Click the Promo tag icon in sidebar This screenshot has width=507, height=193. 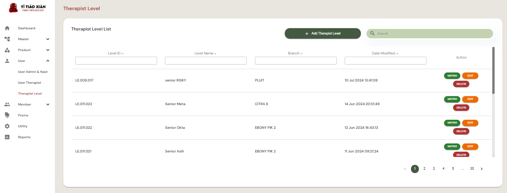(x=7, y=115)
